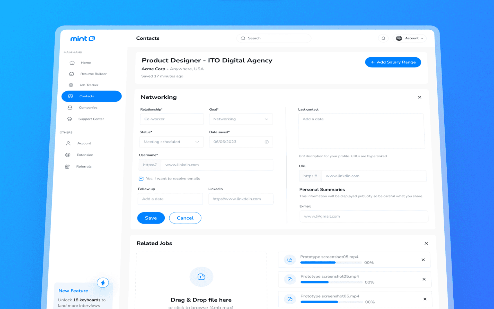Screen dimensions: 494x309
Task: Click the Save button in Networking
Action: (151, 218)
